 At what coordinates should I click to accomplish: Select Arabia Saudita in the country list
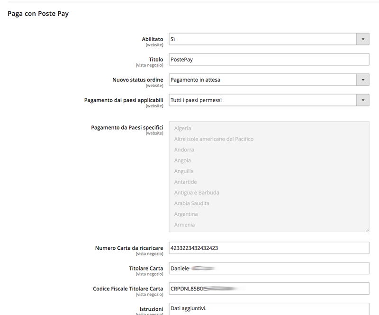pyautogui.click(x=192, y=203)
